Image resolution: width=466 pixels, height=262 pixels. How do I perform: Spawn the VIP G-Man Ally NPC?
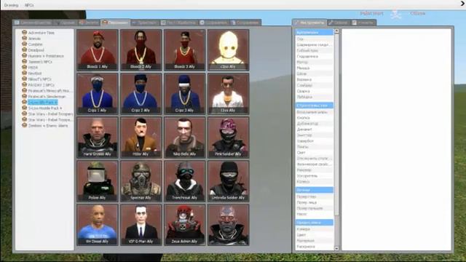(141, 225)
